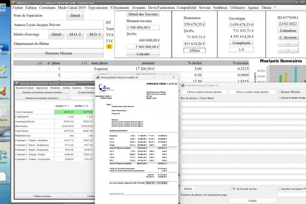Click Détail button beside Maître d'ouvrage

[56, 34]
